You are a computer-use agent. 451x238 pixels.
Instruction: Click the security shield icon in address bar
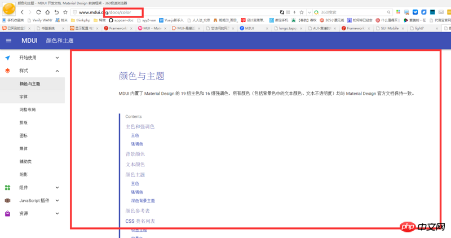[x=75, y=12]
